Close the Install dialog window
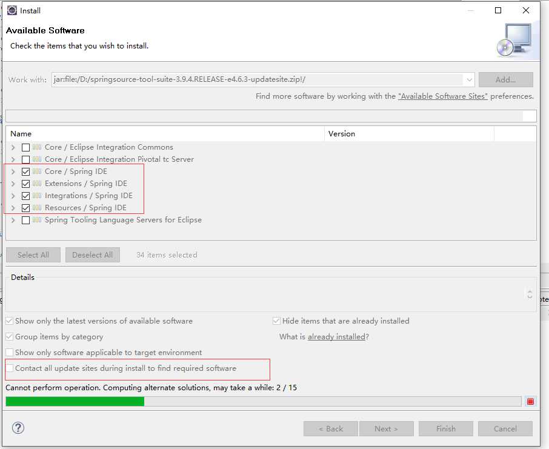The height and width of the screenshot is (449, 549). [525, 10]
